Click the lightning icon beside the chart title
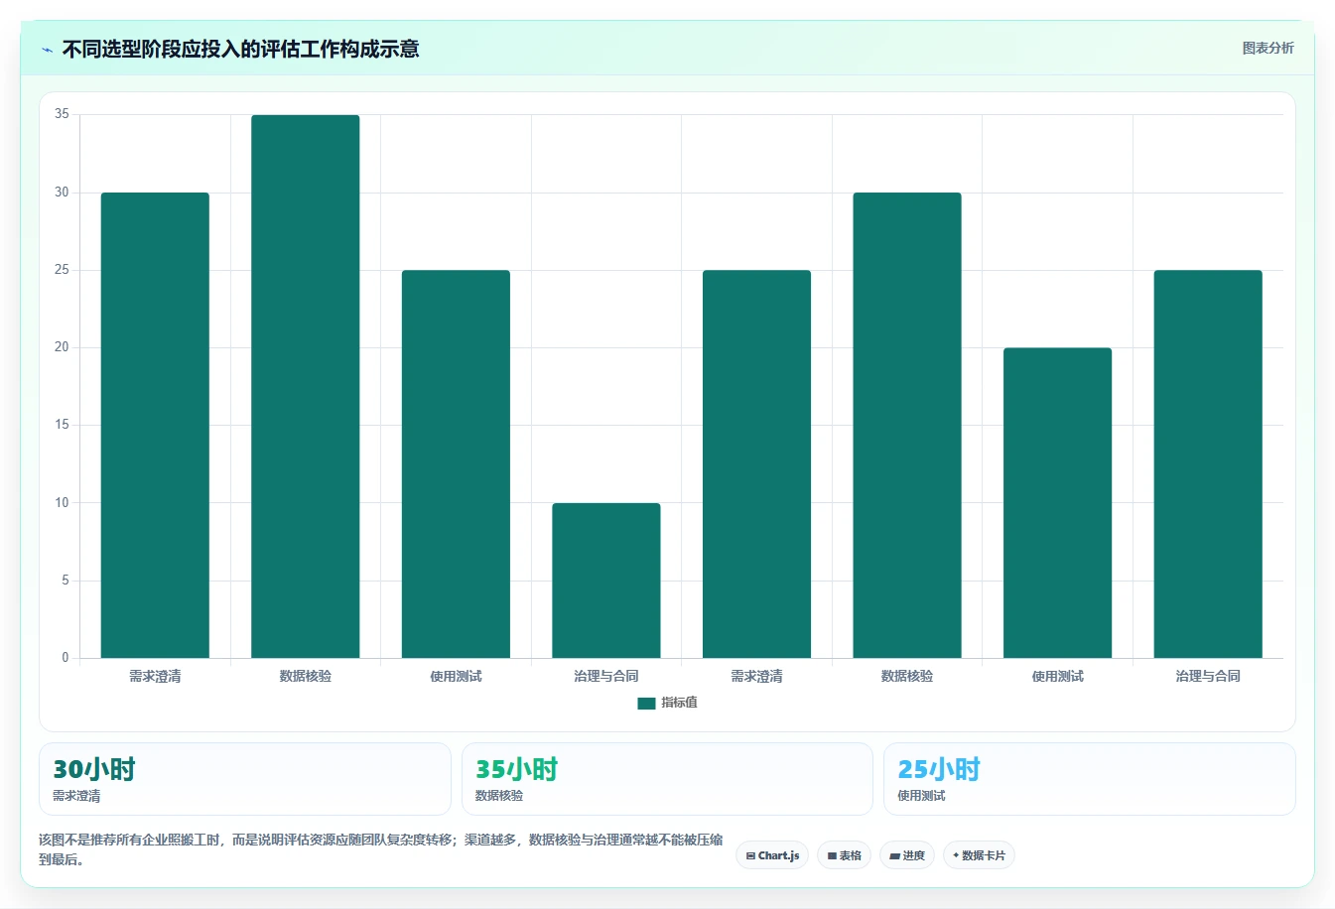The width and height of the screenshot is (1335, 909). coord(47,50)
